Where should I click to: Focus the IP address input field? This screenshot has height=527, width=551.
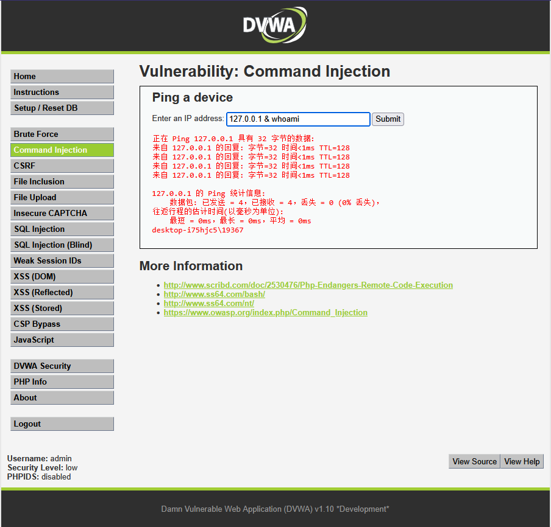click(298, 119)
